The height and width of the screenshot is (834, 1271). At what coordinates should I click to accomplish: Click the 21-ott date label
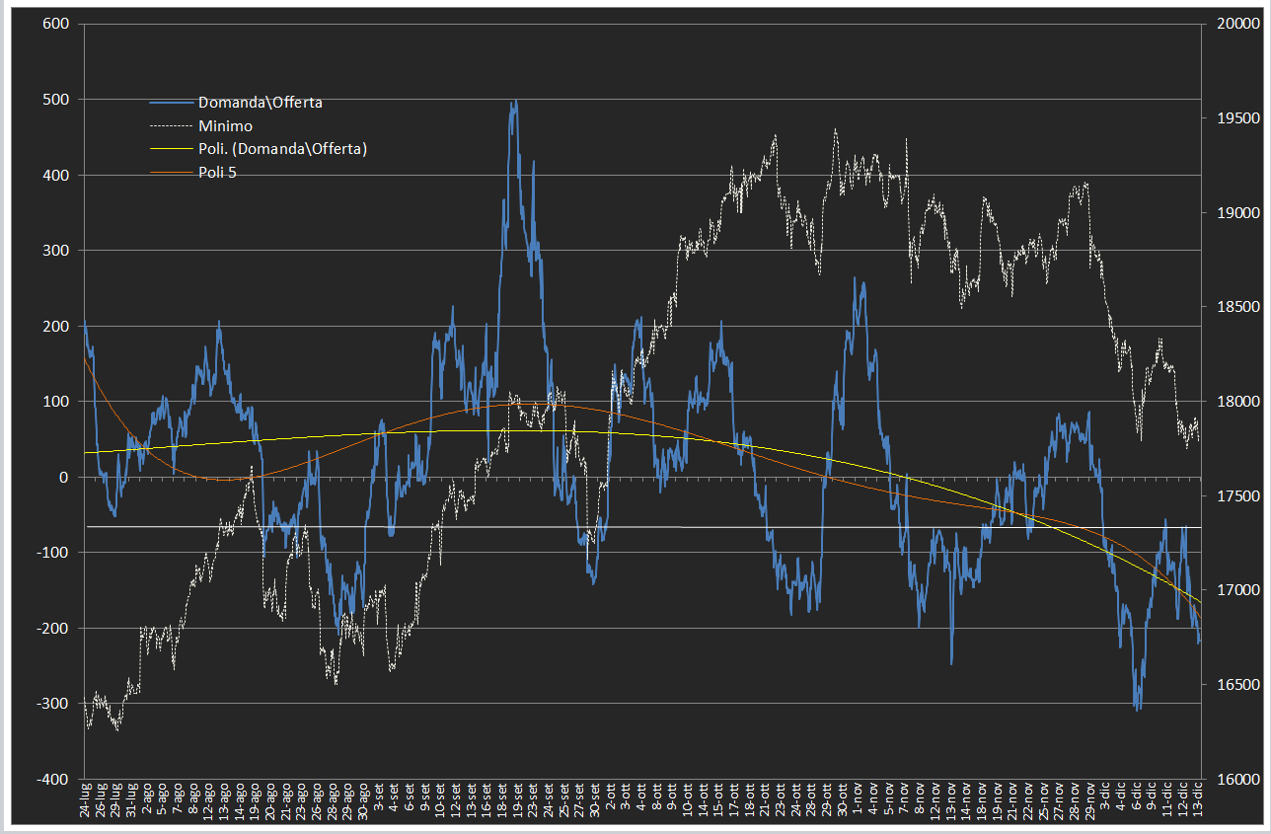pyautogui.click(x=764, y=799)
